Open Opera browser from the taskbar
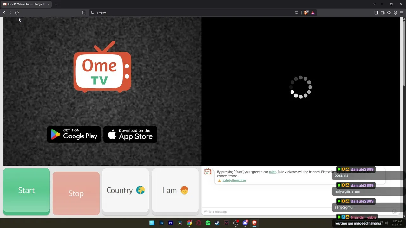Image resolution: width=406 pixels, height=228 pixels. 199,223
